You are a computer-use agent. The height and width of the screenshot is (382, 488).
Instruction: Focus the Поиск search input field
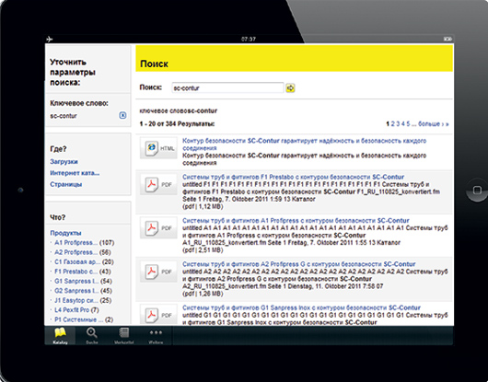pyautogui.click(x=227, y=88)
